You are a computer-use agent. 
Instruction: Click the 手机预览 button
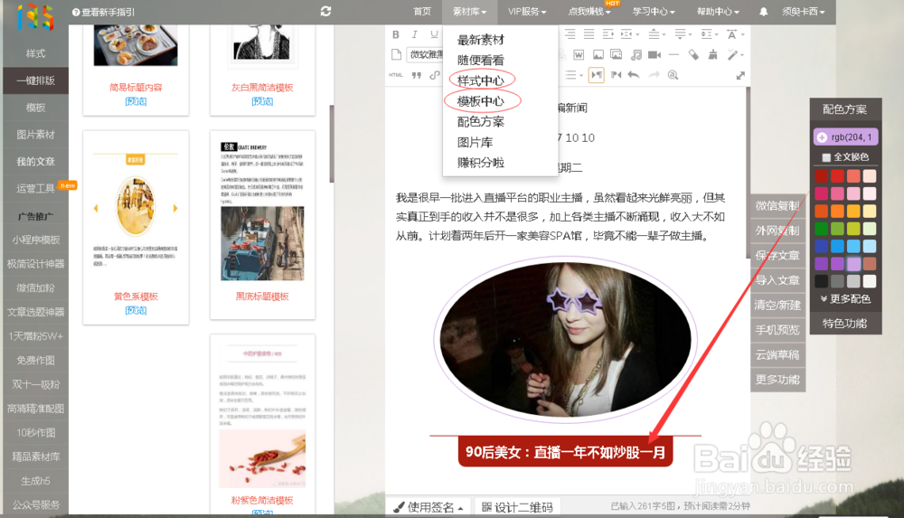(x=777, y=330)
